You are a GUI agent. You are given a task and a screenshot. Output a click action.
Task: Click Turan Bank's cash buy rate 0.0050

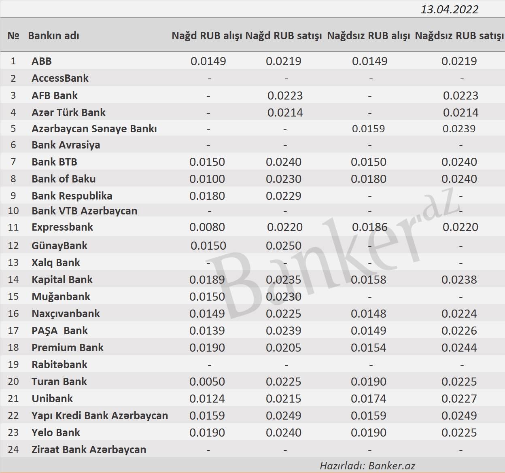tap(207, 382)
